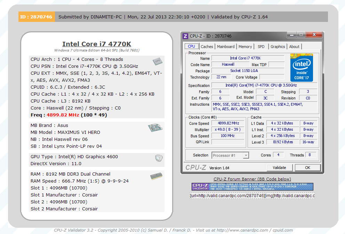The image size is (345, 234).
Task: Click the Code Name field showing Haswell
Action: (x=230, y=64)
